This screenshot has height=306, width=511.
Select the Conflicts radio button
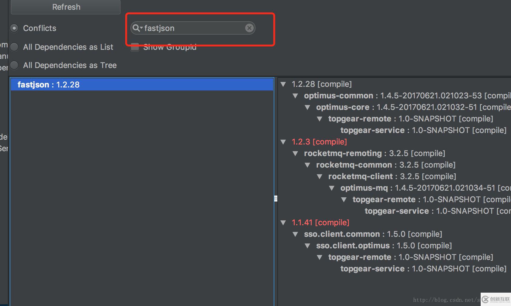point(14,28)
